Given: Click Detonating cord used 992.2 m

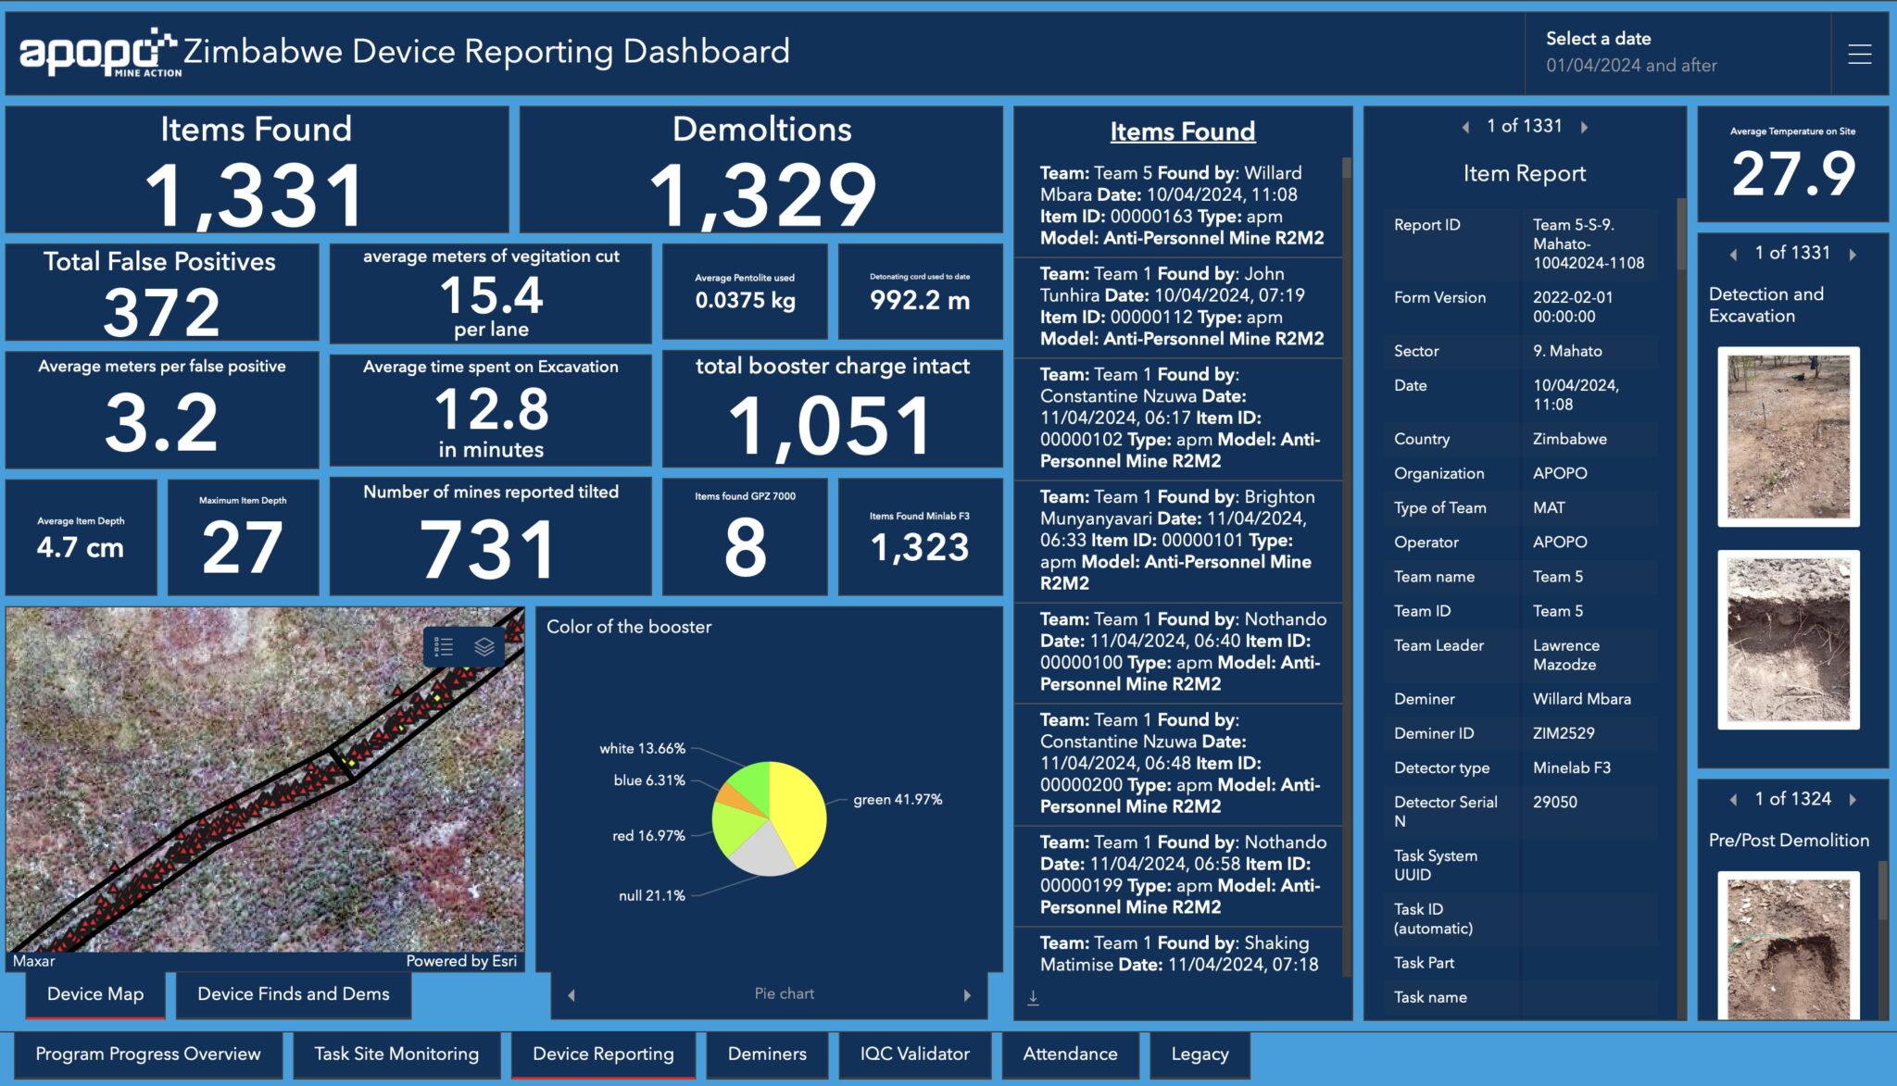Looking at the screenshot, I should pos(920,292).
